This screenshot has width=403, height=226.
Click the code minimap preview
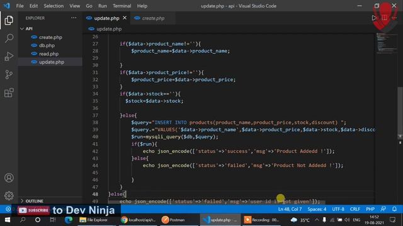(386, 43)
